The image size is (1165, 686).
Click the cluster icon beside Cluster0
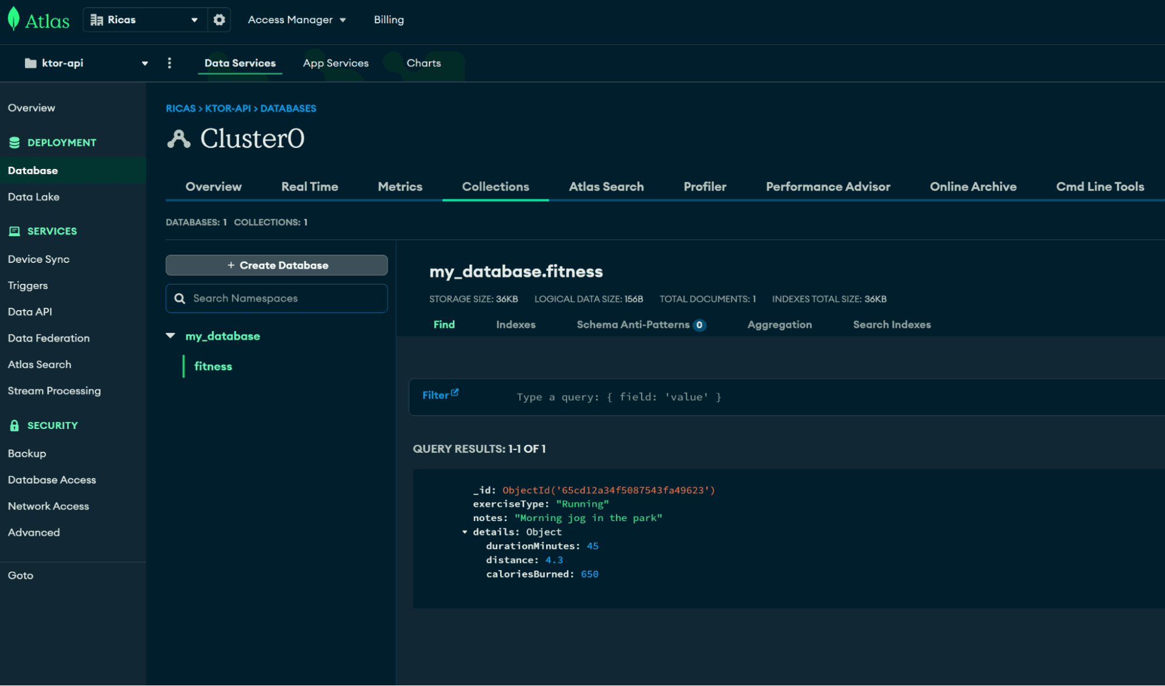[178, 138]
